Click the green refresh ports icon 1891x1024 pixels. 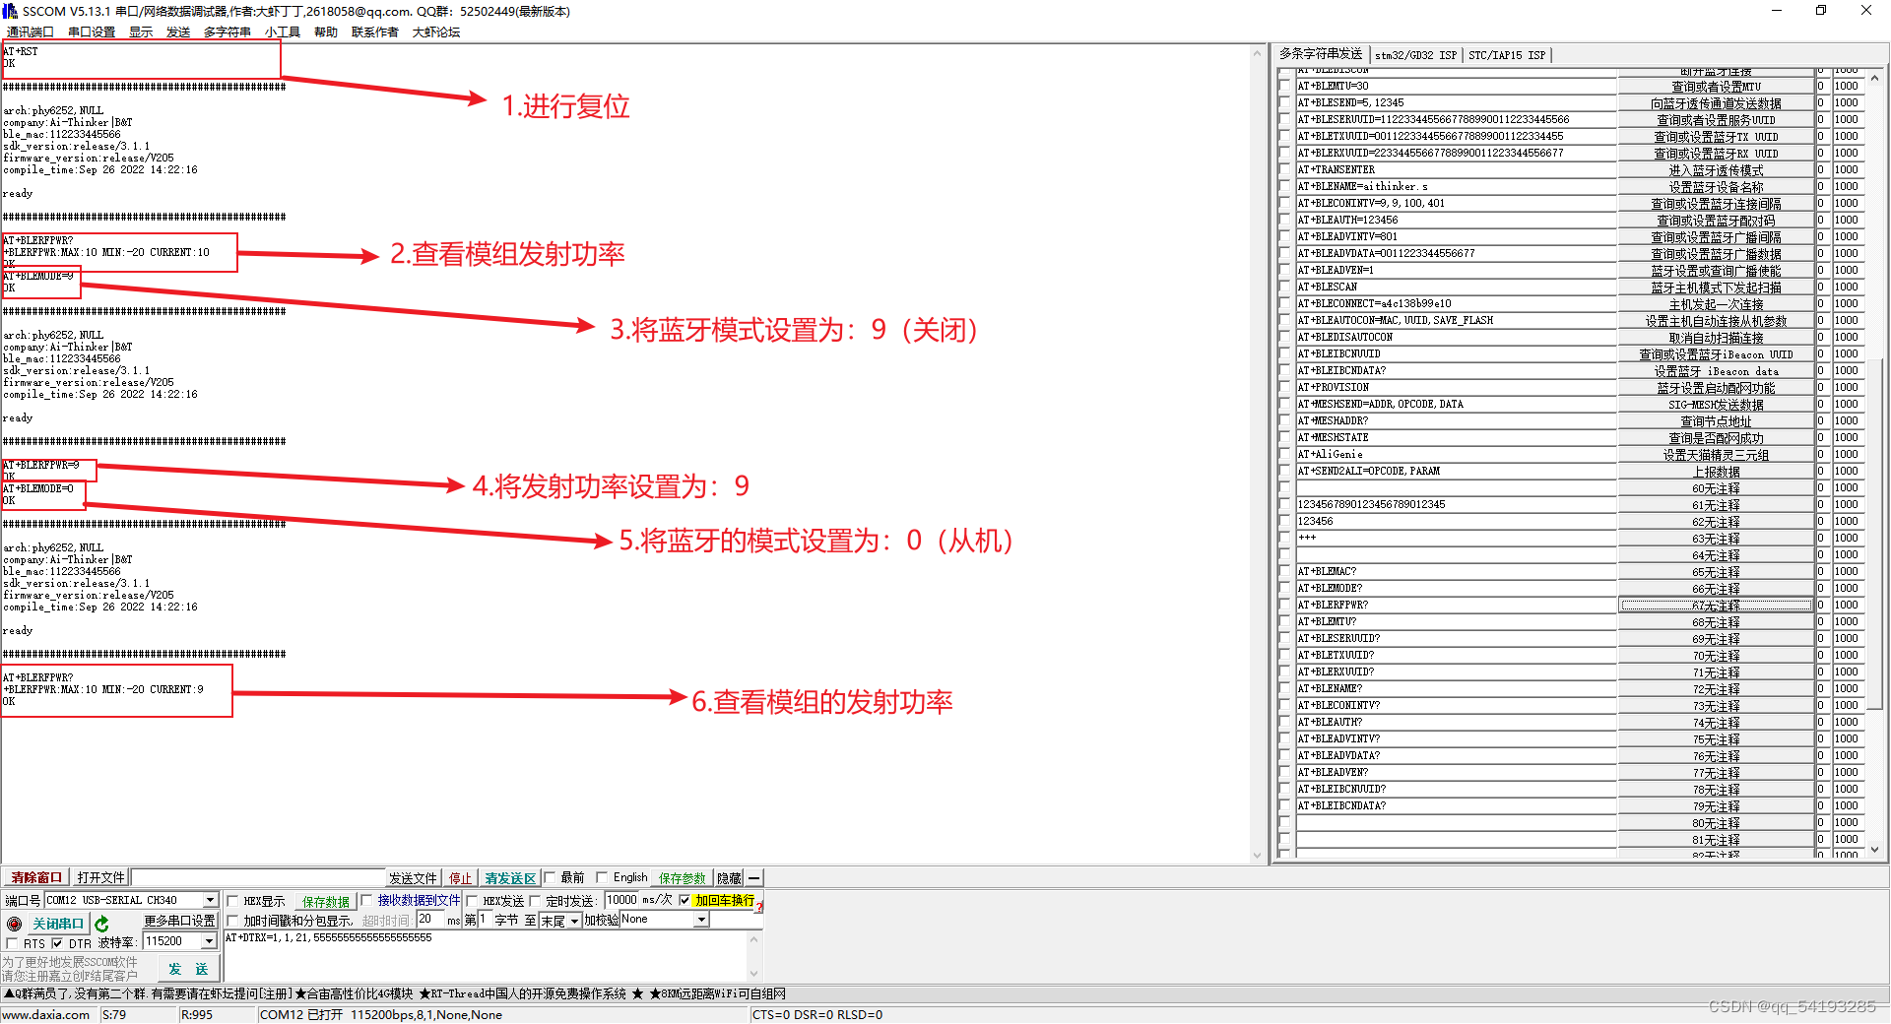click(x=101, y=924)
